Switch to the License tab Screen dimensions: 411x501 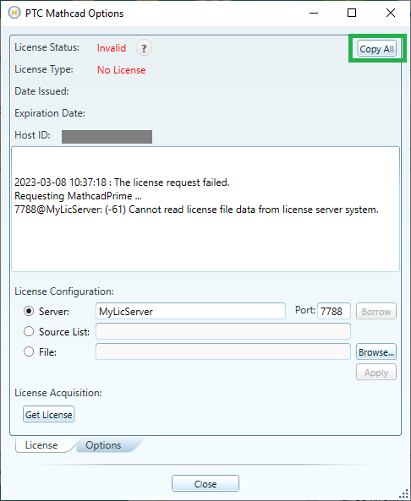[x=41, y=445]
